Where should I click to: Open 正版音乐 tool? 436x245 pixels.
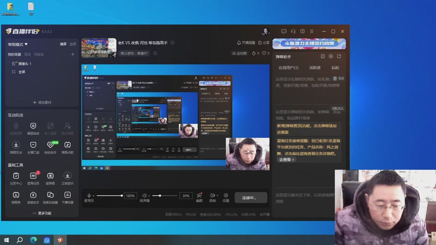coord(68,179)
